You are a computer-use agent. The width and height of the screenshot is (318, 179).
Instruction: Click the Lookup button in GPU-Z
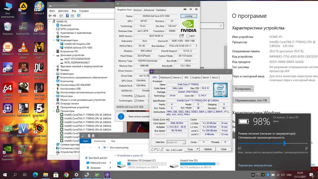click(189, 16)
